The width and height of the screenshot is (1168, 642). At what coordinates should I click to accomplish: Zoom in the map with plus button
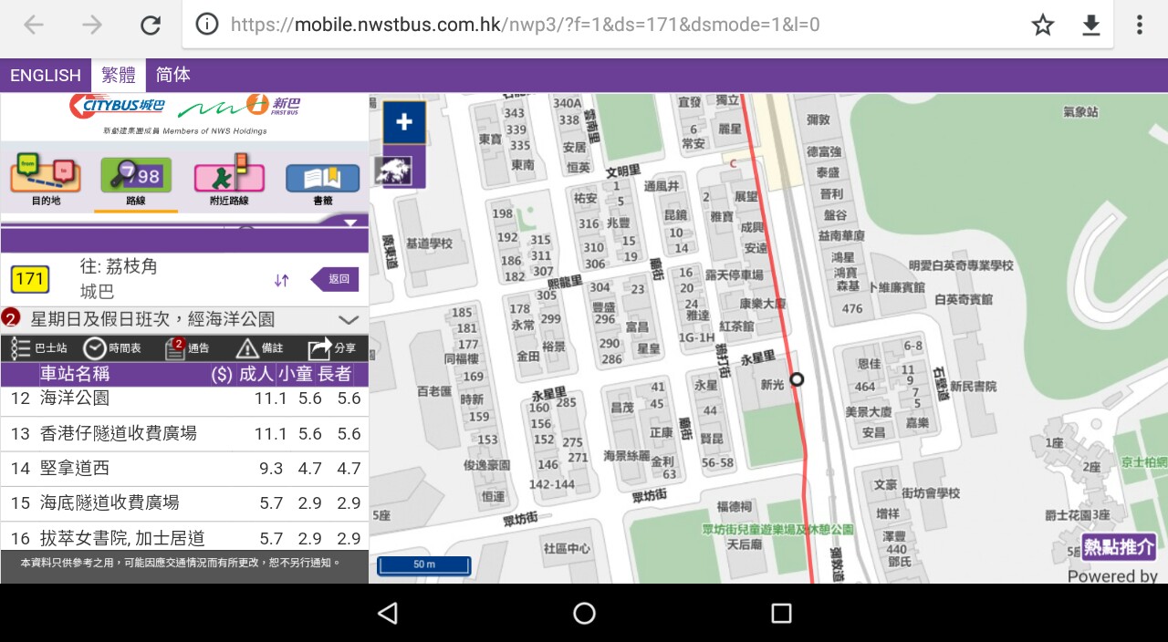pyautogui.click(x=404, y=122)
